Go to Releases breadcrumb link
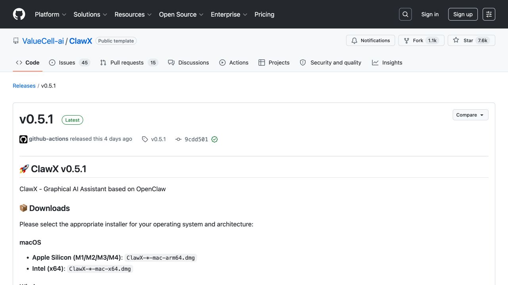Image resolution: width=508 pixels, height=285 pixels. (x=24, y=86)
